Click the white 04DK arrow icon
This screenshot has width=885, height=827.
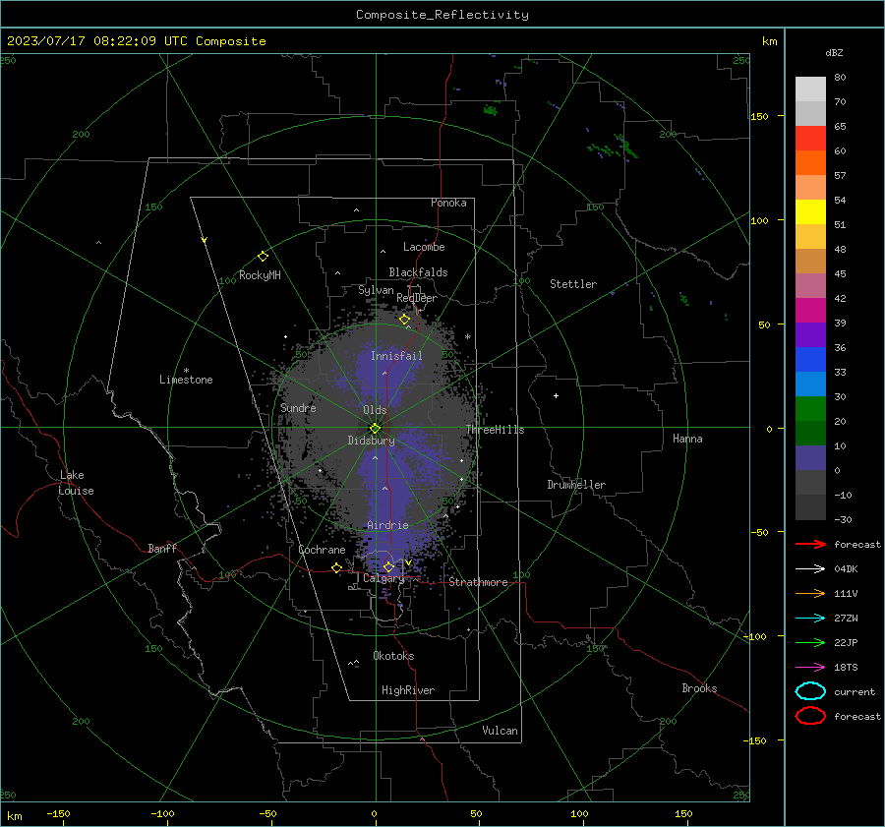810,569
